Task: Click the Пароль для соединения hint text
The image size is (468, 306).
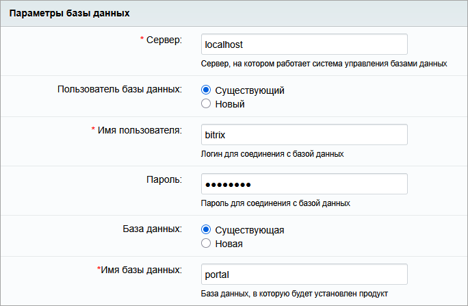Action: click(276, 203)
